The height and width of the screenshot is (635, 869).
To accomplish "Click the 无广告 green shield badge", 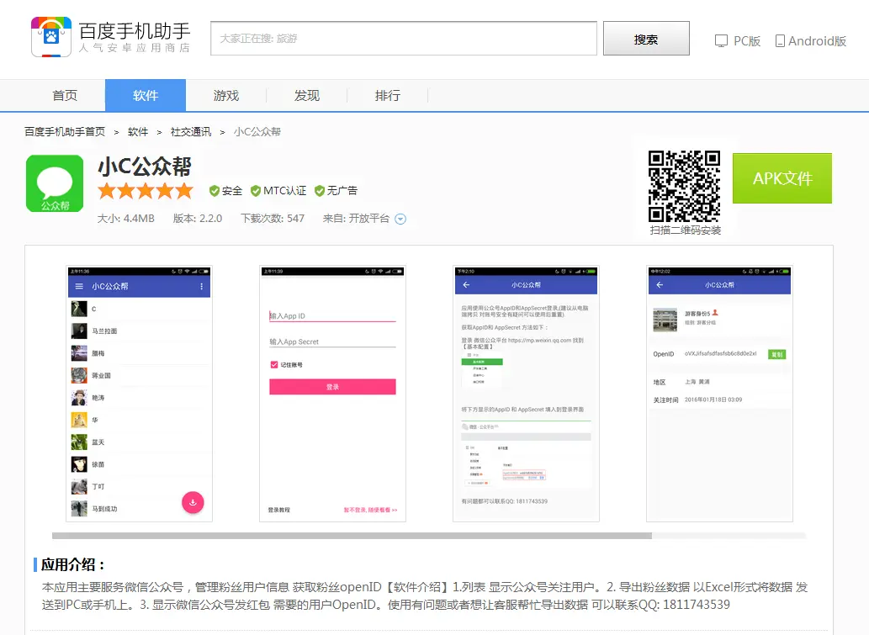I will pos(319,191).
